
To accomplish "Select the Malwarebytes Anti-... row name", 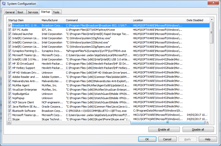I will [25, 81].
